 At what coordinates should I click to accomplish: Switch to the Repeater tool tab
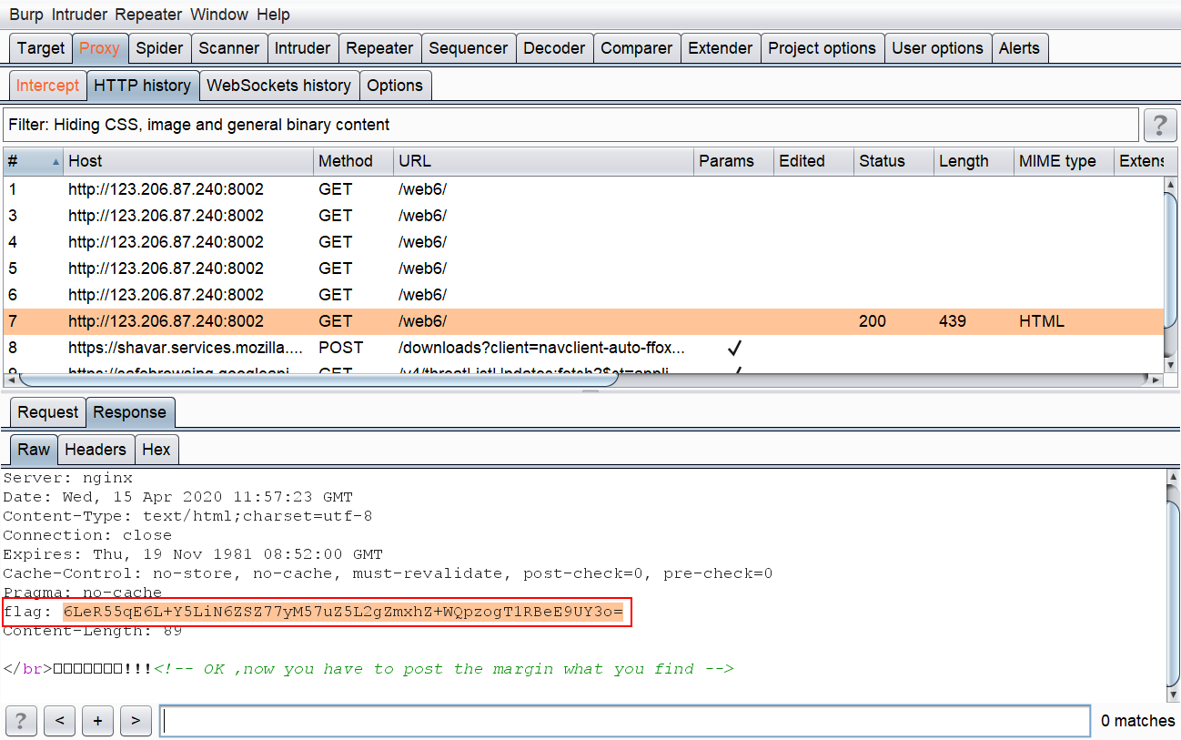(379, 48)
